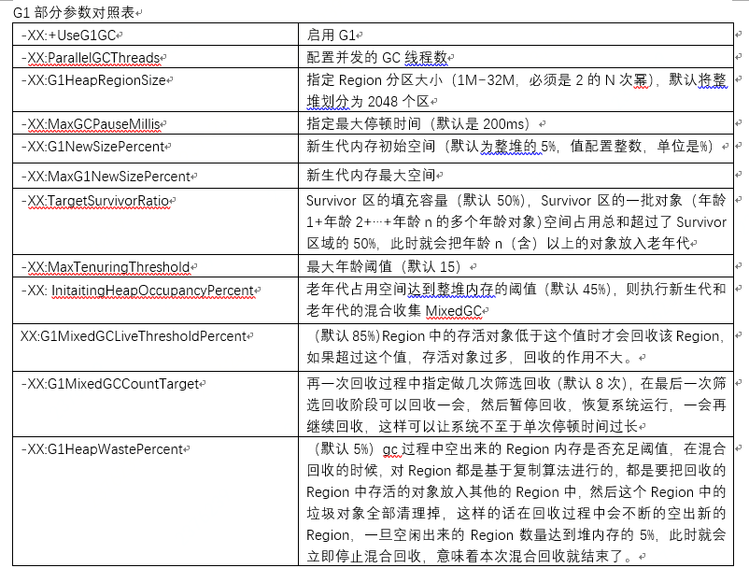This screenshot has width=749, height=568.
Task: Click the line '堆划分为 2048 个区'
Action: [x=368, y=102]
